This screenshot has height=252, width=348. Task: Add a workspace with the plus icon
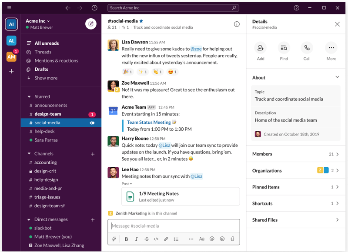tap(11, 71)
